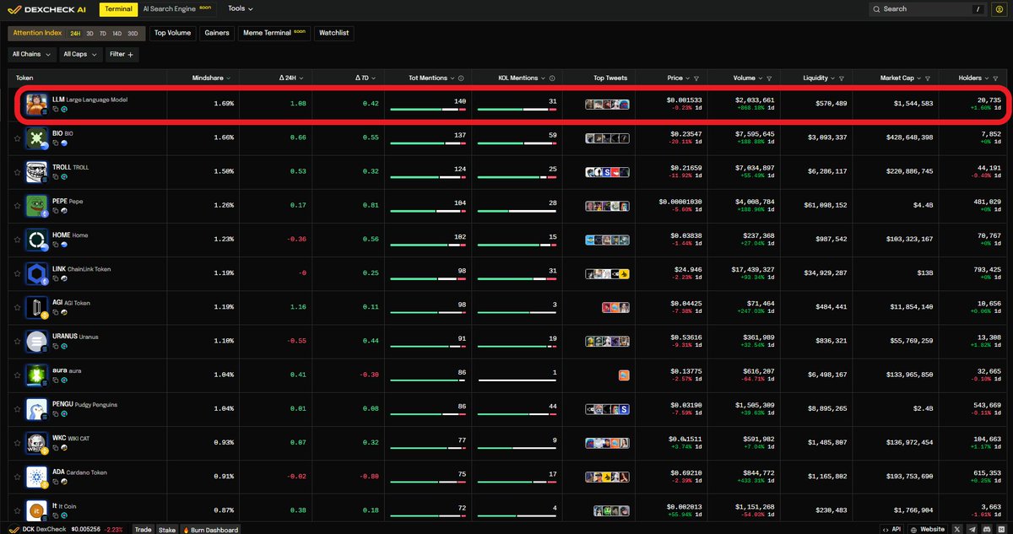Image resolution: width=1013 pixels, height=534 pixels.
Task: Star the LINK token for watchlist
Action: pyautogui.click(x=17, y=274)
